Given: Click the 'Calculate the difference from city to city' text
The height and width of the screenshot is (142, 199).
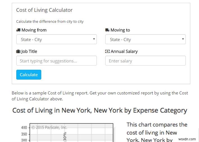Looking at the screenshot, I should [50, 21].
